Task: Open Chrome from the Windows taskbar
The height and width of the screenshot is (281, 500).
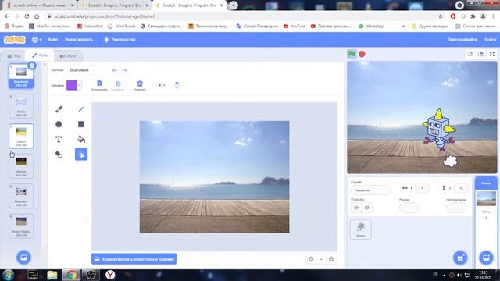Action: (71, 275)
